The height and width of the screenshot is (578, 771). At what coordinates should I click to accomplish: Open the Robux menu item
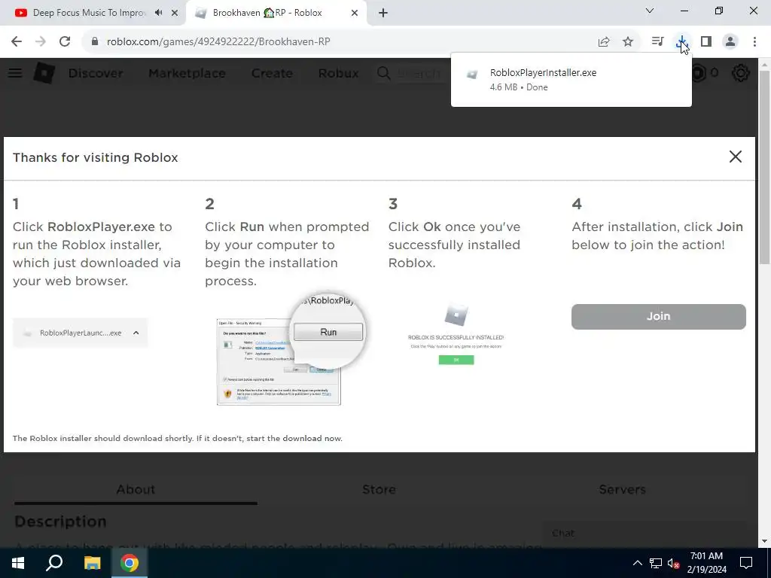point(338,73)
